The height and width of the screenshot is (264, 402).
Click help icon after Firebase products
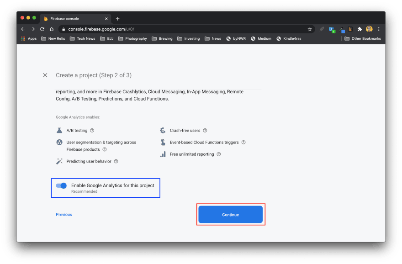pos(105,149)
